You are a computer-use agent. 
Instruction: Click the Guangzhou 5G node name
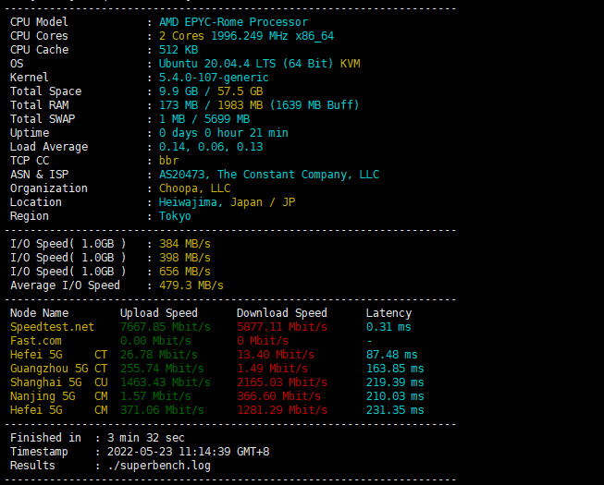pos(49,368)
